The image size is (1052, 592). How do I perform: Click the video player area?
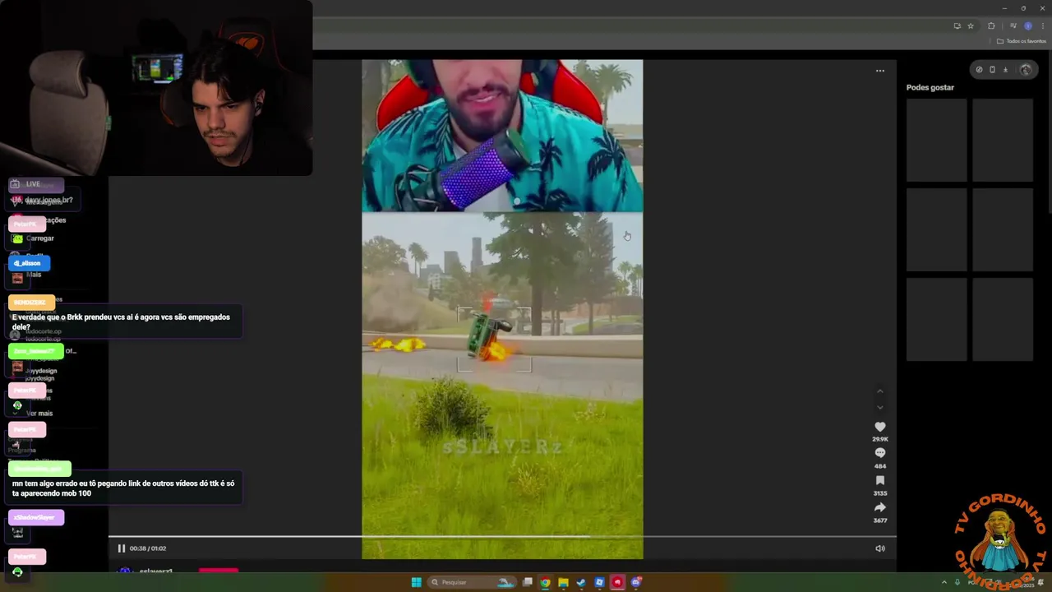pyautogui.click(x=502, y=309)
